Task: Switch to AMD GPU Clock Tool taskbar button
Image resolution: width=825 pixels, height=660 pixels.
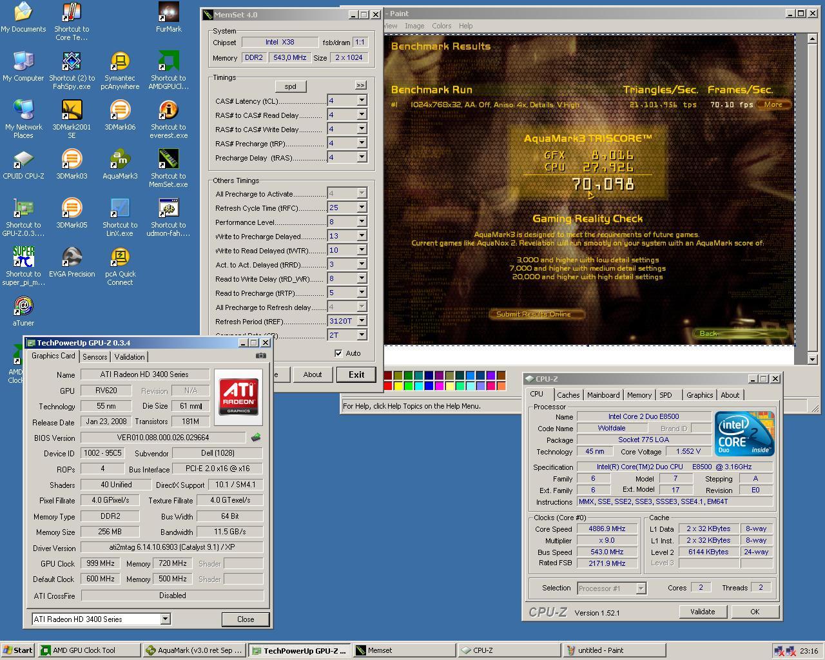Action: click(90, 650)
